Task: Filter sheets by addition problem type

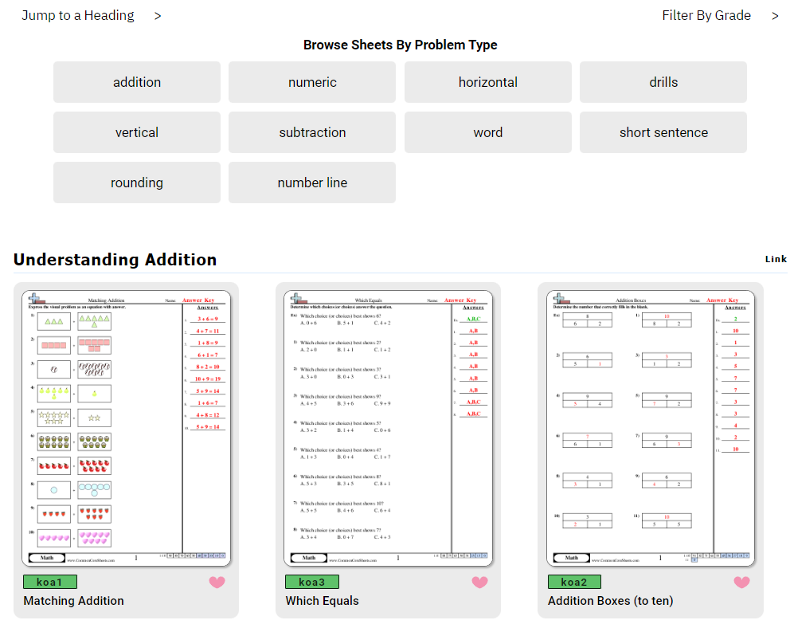Action: 137,82
